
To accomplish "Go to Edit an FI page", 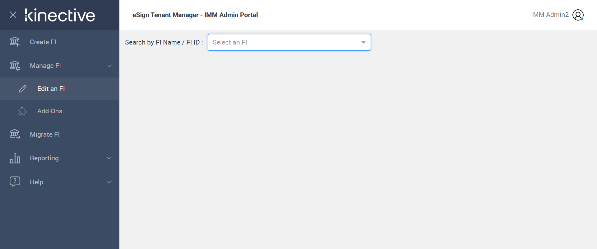I will coord(60,89).
